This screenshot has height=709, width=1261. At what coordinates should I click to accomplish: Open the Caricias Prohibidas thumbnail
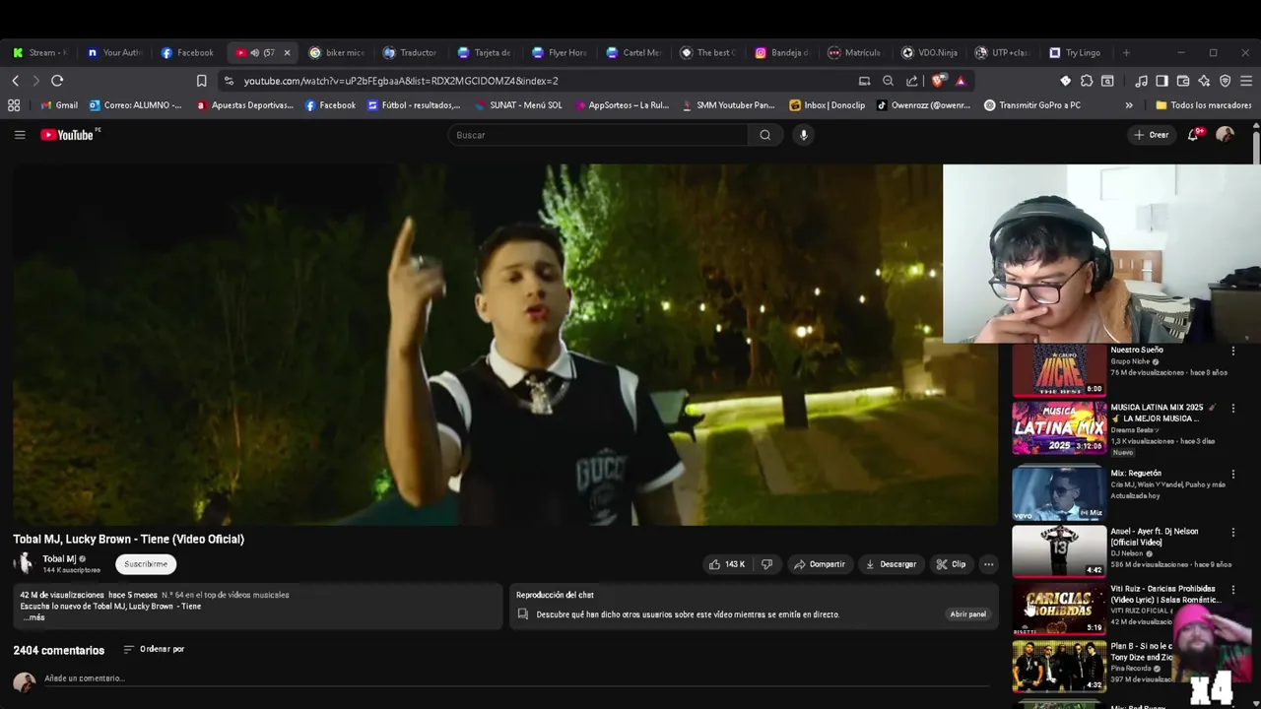click(1059, 609)
